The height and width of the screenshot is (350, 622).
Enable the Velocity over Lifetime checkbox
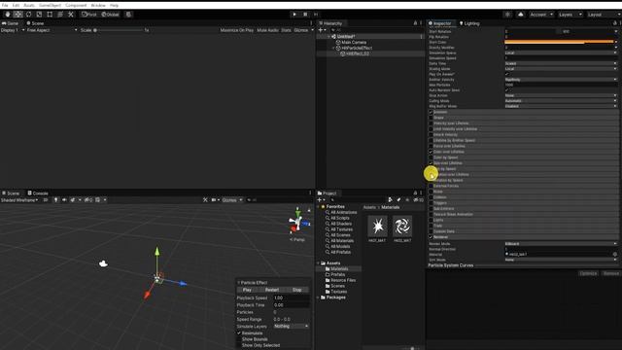[431, 123]
